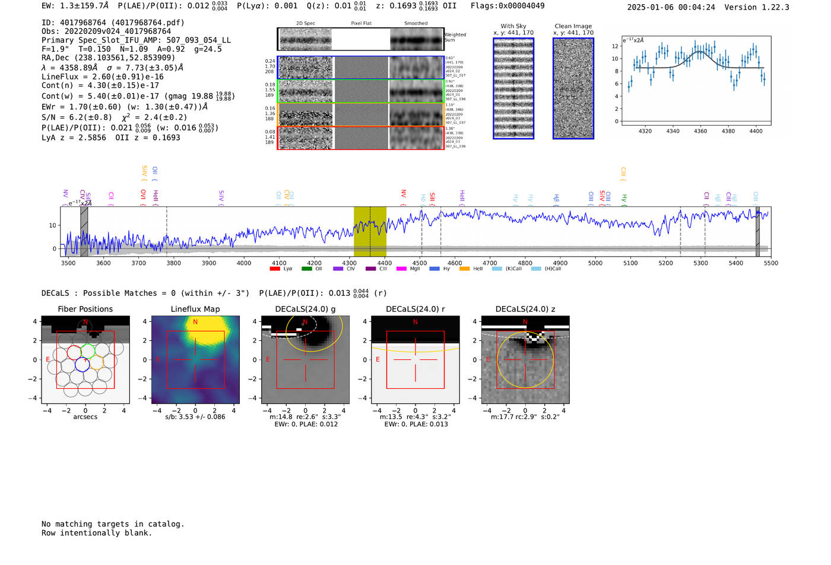This screenshot has height=565, width=831.
Task: Open the DECaLS(24.0) z image
Action: coord(525,360)
